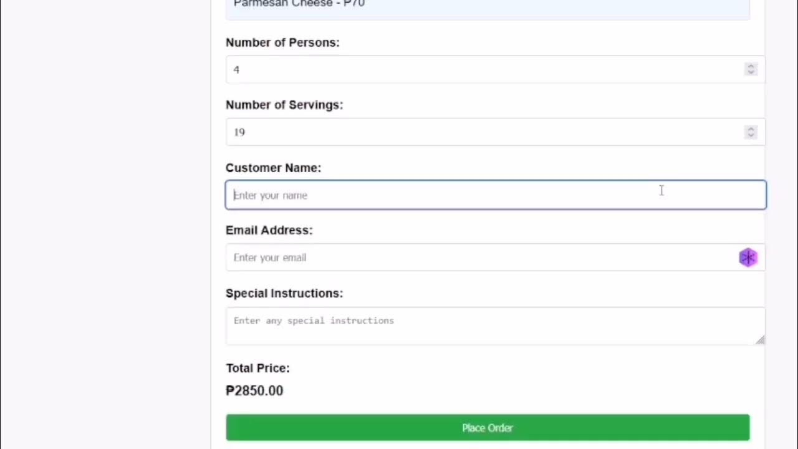The width and height of the screenshot is (798, 449).
Task: Click into the Customer Name field
Action: tap(496, 195)
